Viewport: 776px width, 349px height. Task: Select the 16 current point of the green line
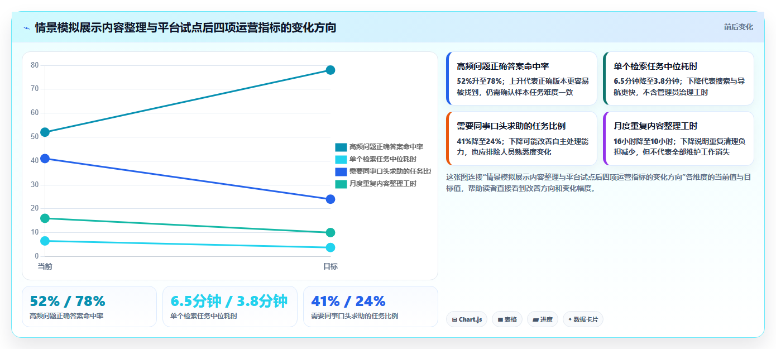pyautogui.click(x=45, y=218)
